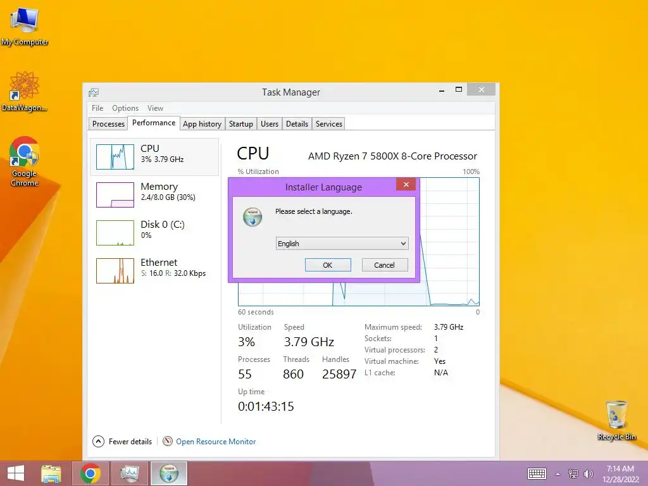This screenshot has width=648, height=486.
Task: Open My Computer desktop icon
Action: click(24, 25)
